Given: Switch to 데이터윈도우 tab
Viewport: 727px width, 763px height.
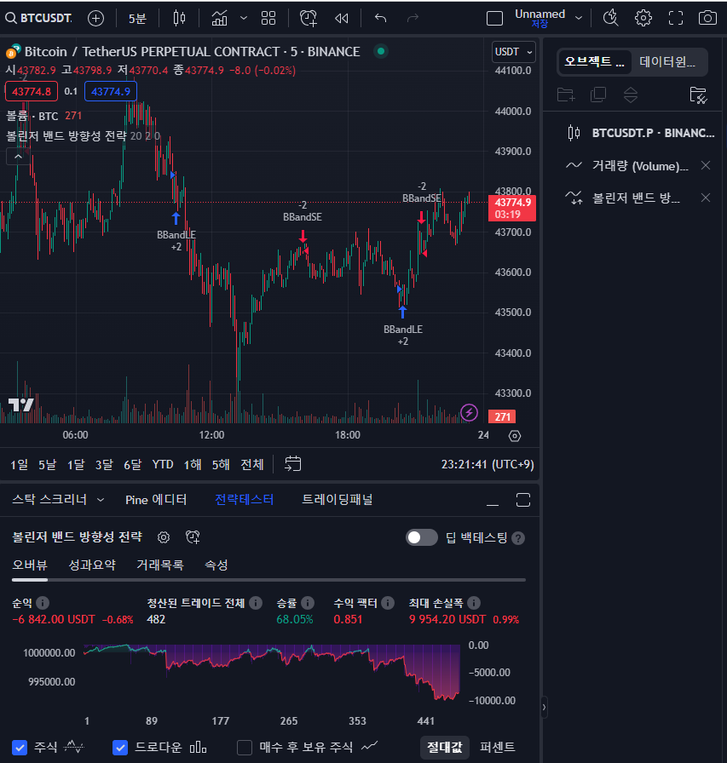Looking at the screenshot, I should pos(667,62).
